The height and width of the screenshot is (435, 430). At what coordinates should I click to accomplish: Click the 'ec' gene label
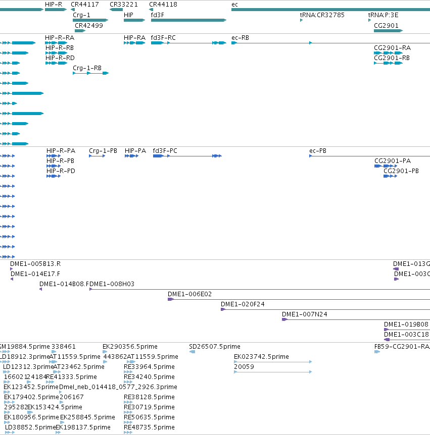[x=234, y=5]
